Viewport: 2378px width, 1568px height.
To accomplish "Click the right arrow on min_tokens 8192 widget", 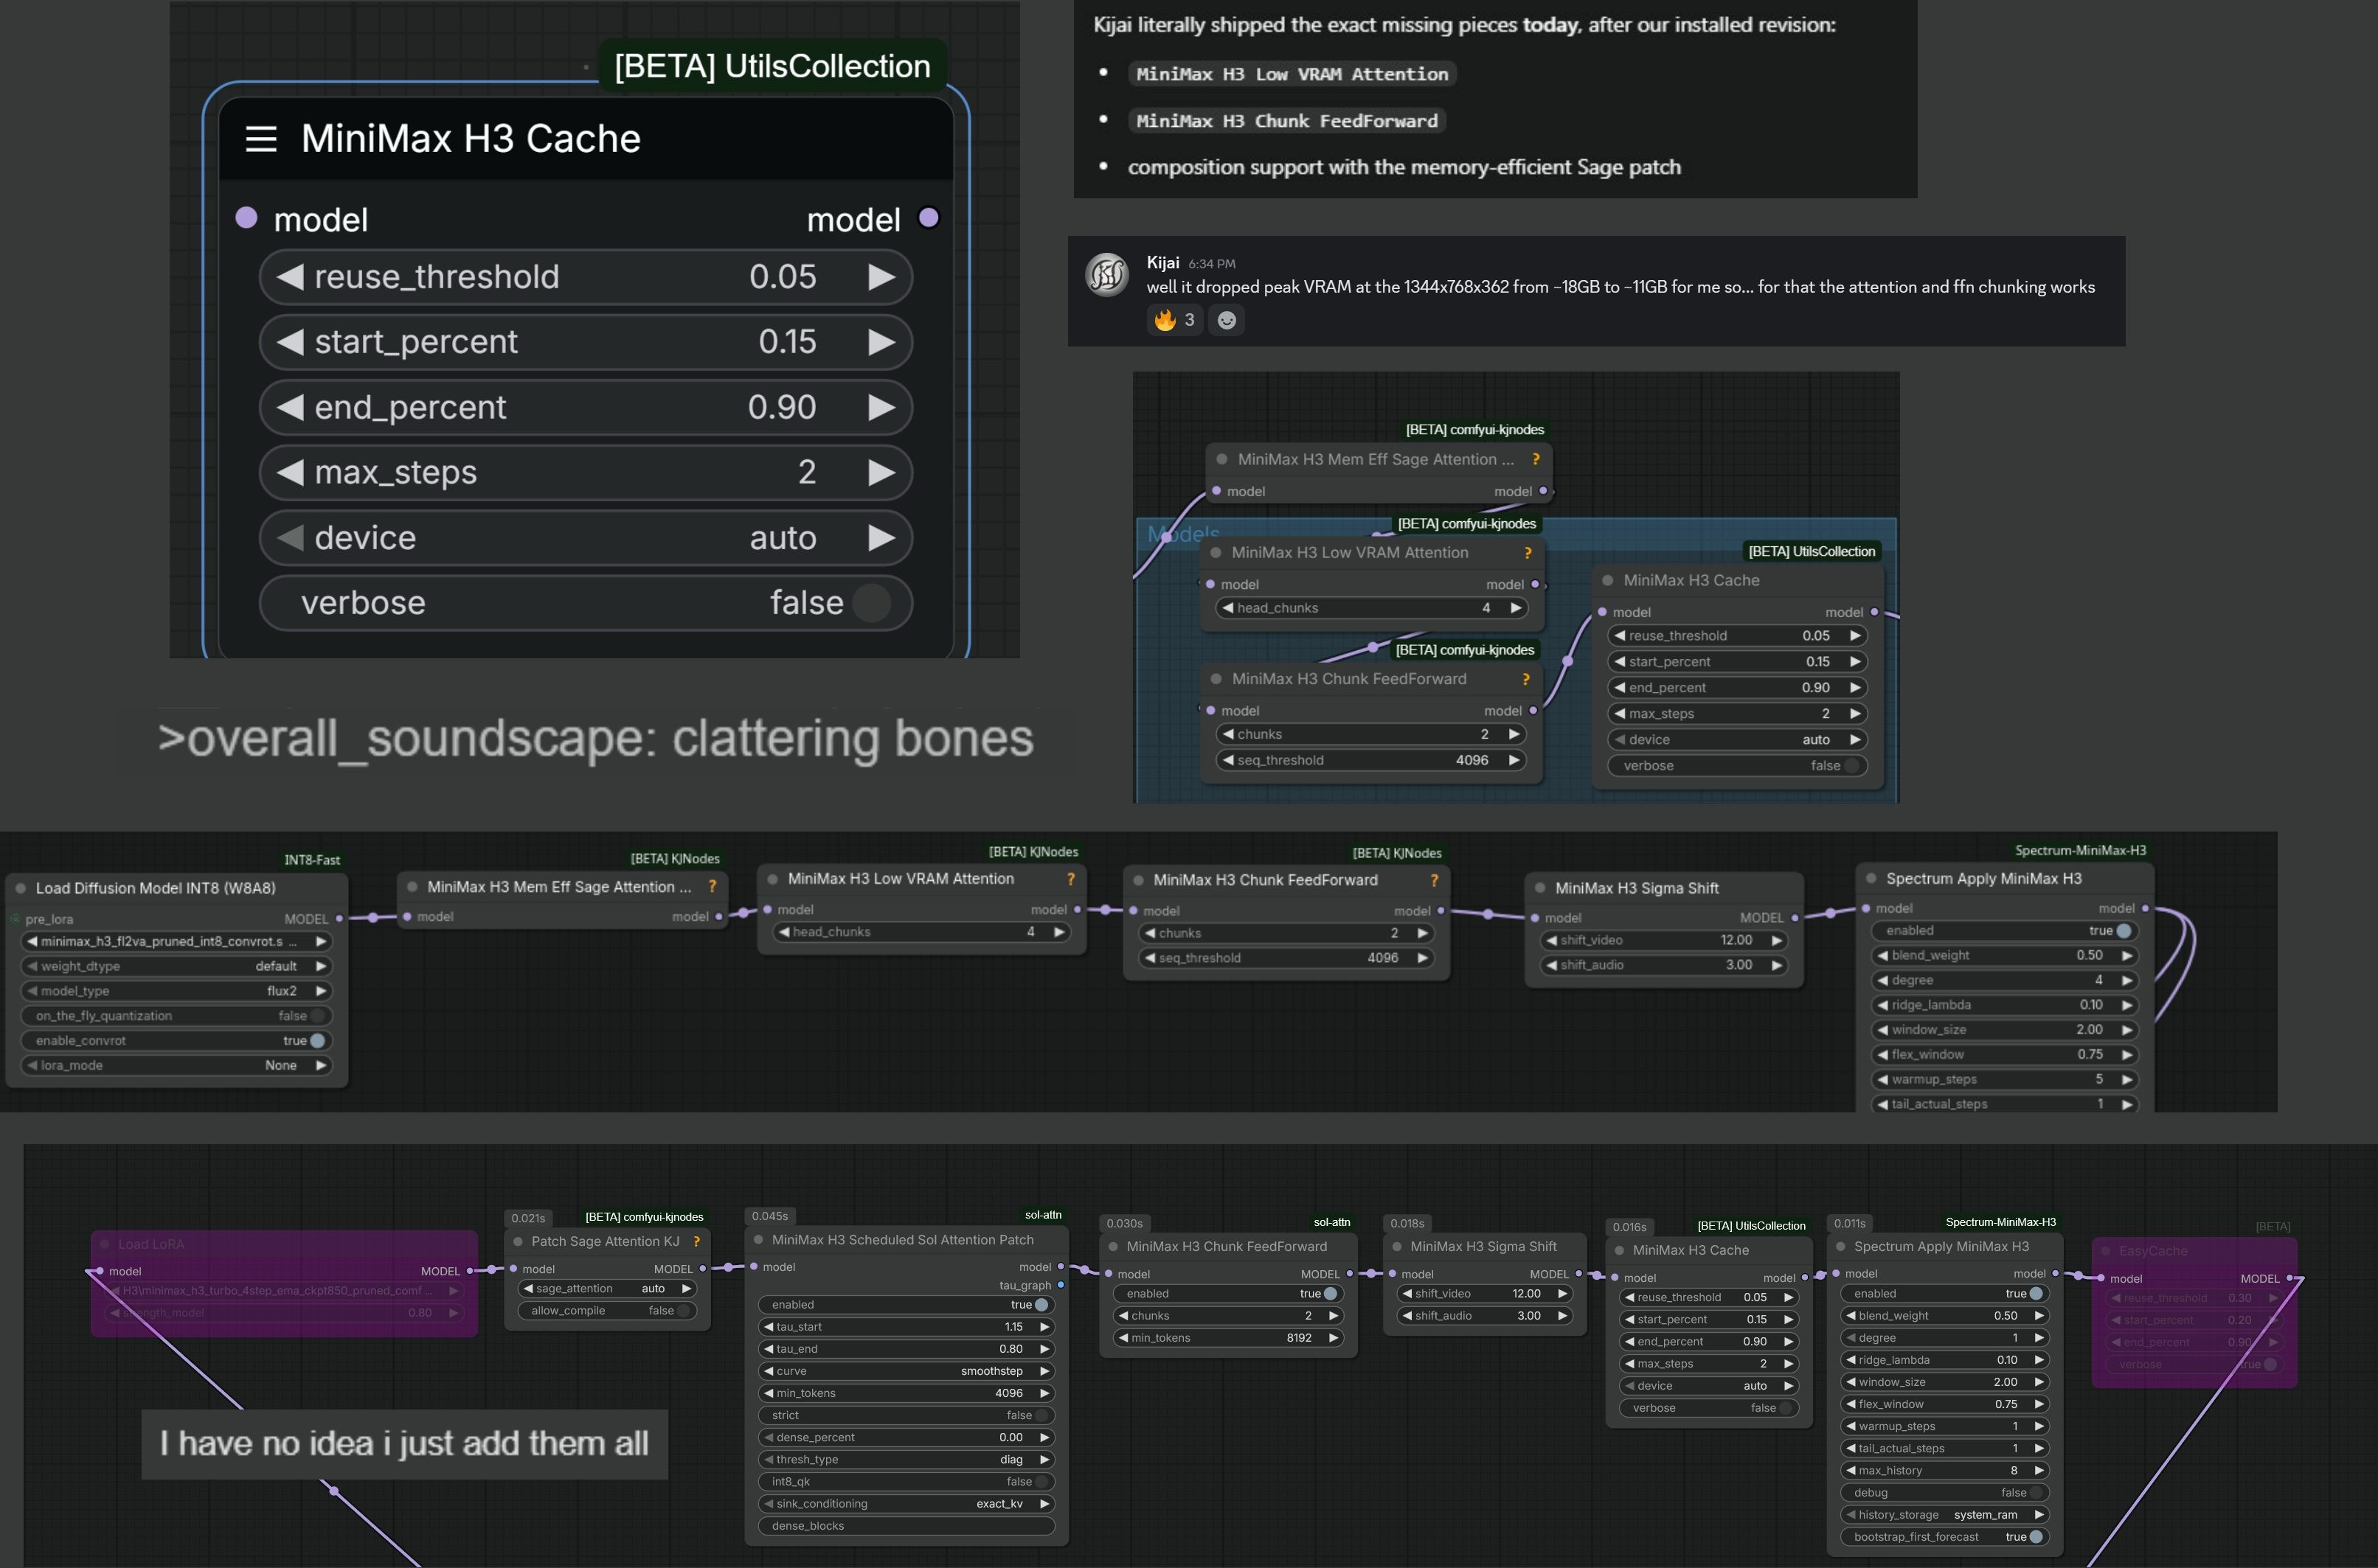I will (1334, 1338).
